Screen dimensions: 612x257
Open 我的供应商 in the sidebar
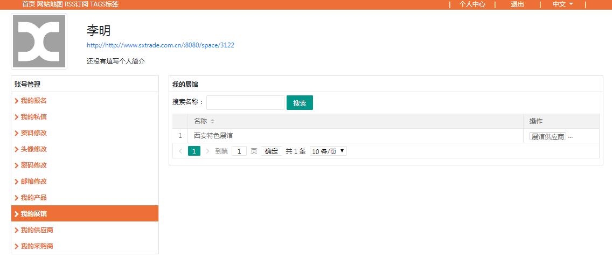[37, 230]
